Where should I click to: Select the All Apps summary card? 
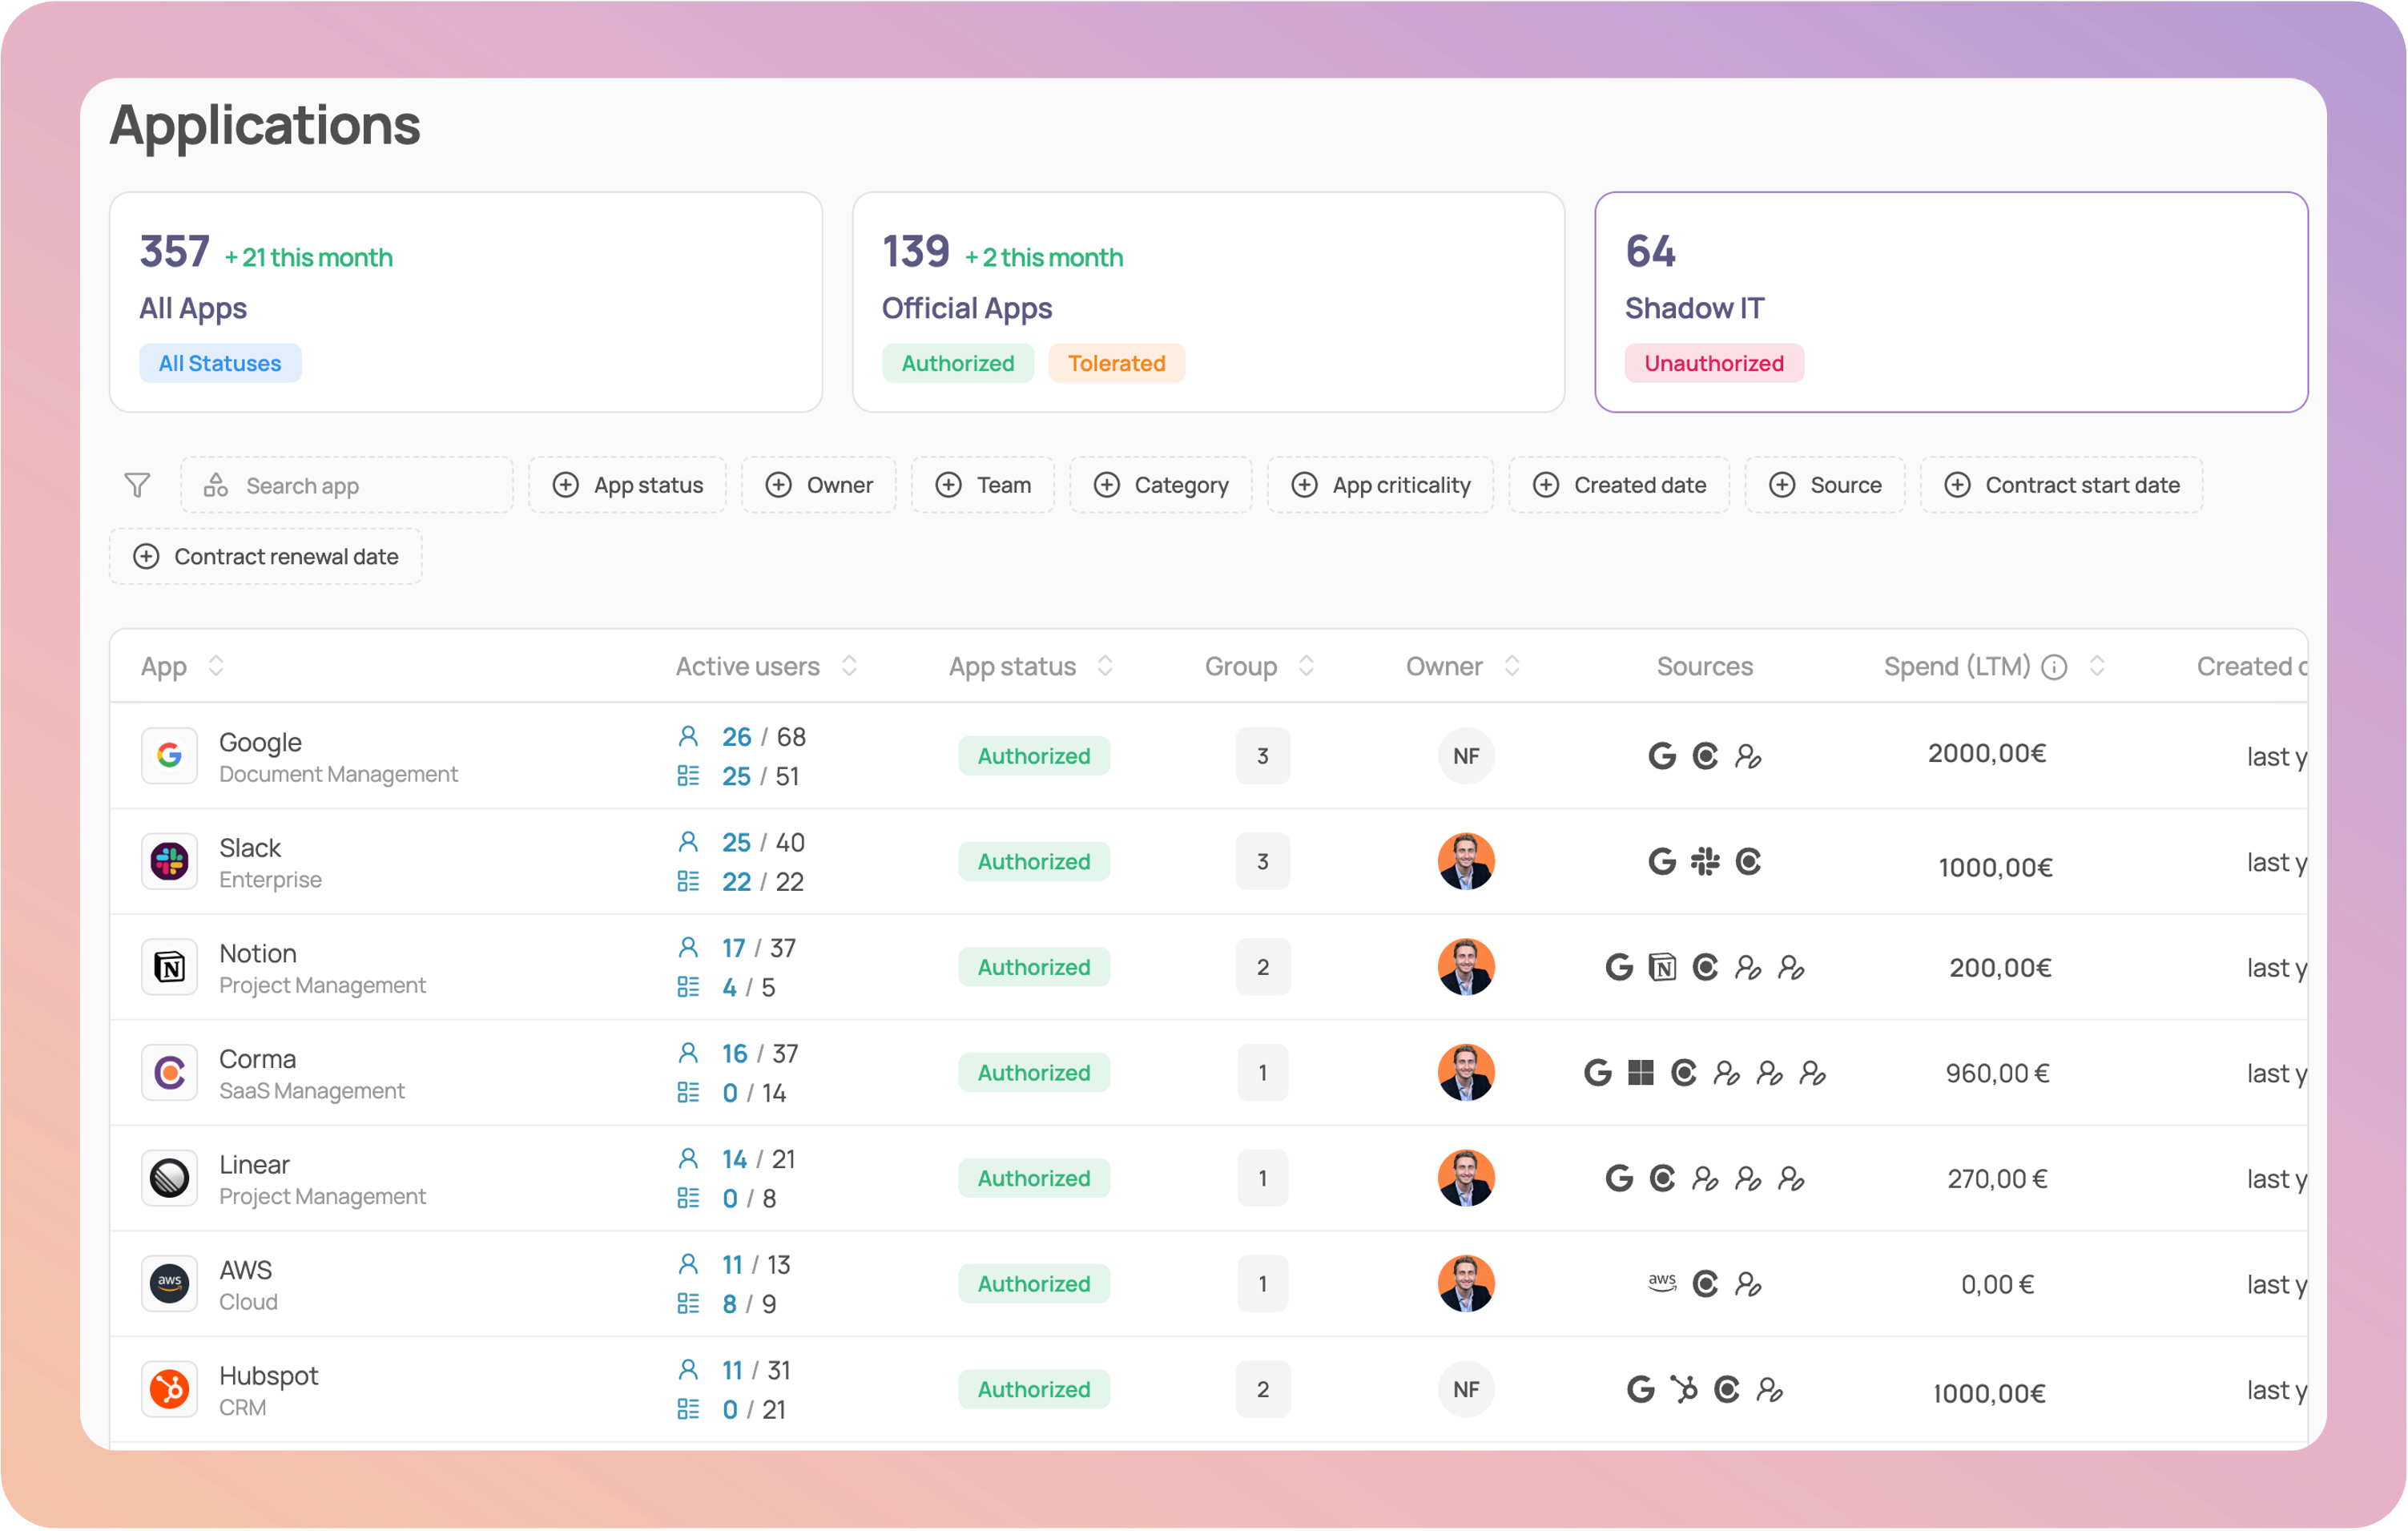click(x=465, y=301)
